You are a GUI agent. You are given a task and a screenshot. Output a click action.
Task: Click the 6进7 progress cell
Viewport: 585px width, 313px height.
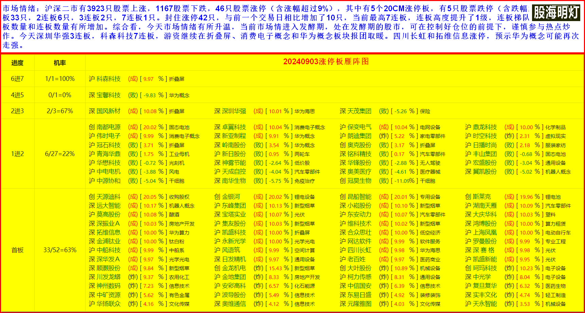pyautogui.click(x=17, y=79)
